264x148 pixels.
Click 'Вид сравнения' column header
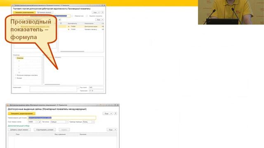(60, 134)
